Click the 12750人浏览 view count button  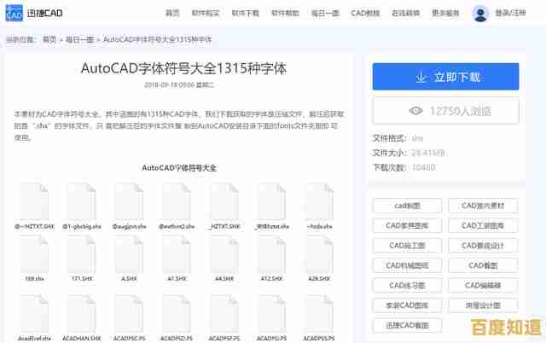pos(445,111)
